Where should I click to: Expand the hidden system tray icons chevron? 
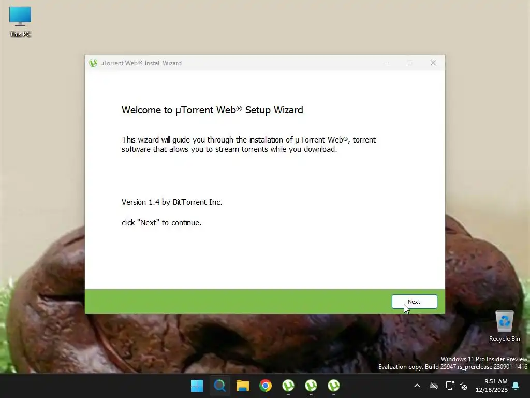(x=417, y=386)
